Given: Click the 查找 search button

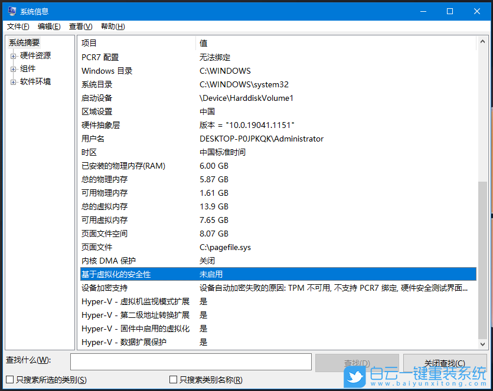Looking at the screenshot, I should pos(357,362).
